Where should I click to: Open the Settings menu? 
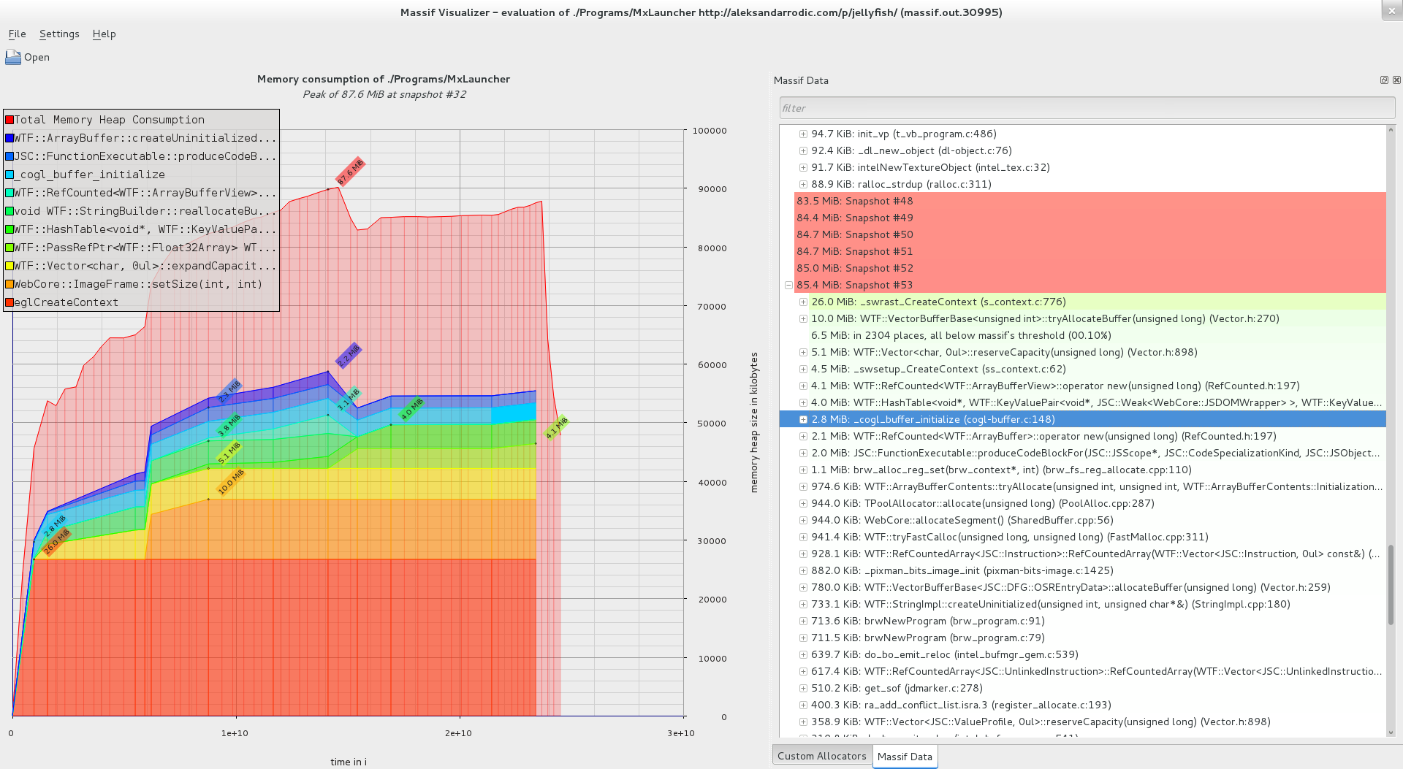pyautogui.click(x=59, y=34)
